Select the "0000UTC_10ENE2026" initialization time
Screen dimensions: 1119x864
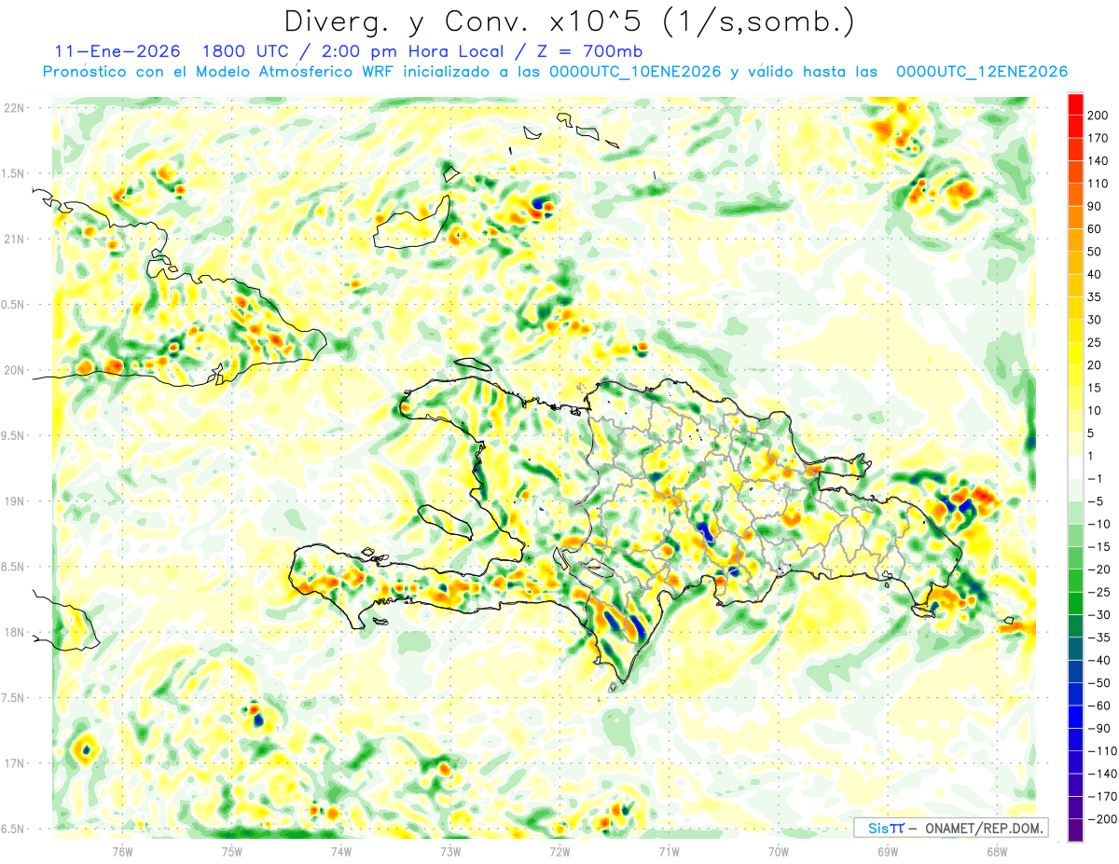(635, 72)
